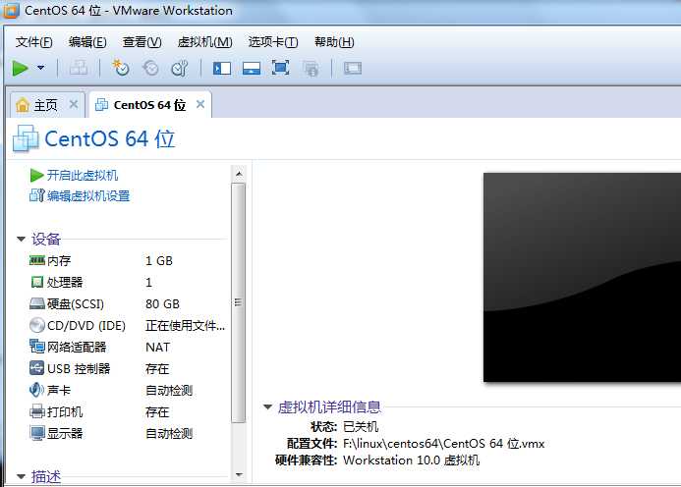Open the 文件(F) menu
This screenshot has height=487, width=681.
(33, 42)
